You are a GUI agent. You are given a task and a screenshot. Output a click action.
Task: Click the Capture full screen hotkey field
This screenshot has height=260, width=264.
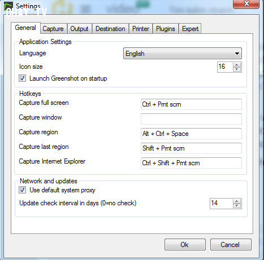(x=191, y=104)
